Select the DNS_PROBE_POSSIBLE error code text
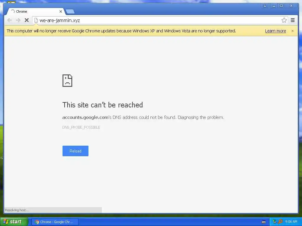 [x=81, y=127]
